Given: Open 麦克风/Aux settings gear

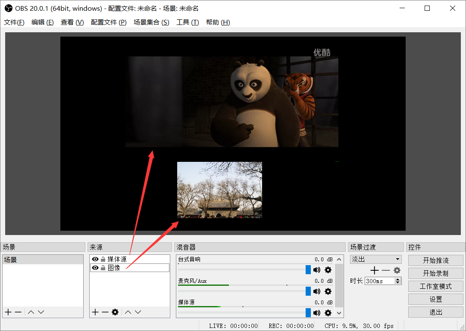Looking at the screenshot, I should [328, 291].
